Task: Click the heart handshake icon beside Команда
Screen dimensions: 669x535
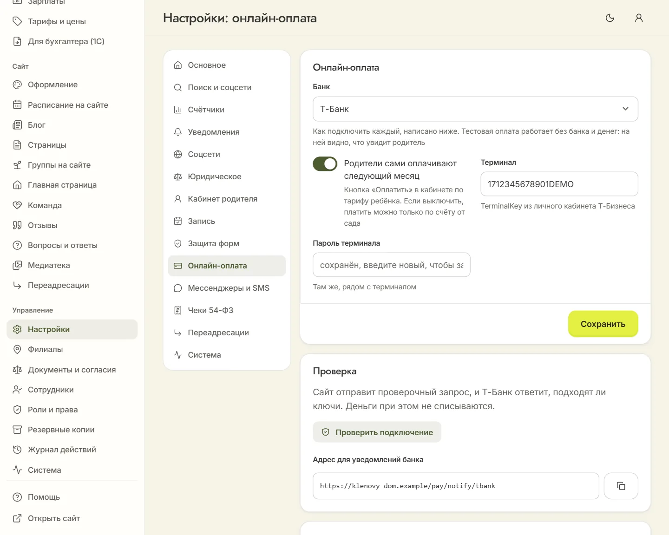Action: click(x=17, y=205)
